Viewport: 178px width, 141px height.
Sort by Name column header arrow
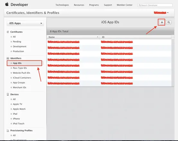click(97, 37)
